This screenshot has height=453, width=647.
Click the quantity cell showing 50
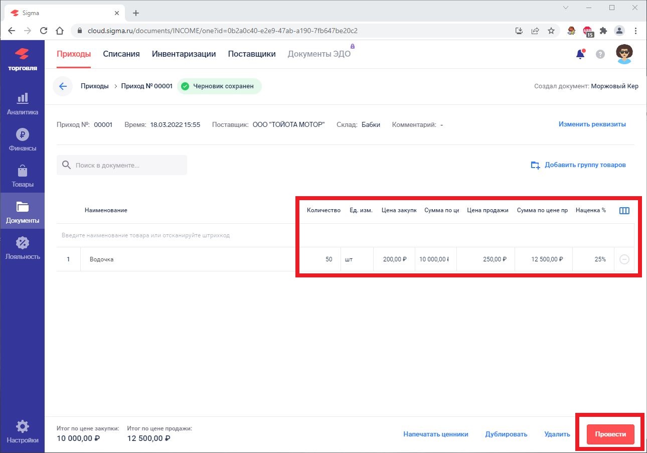[x=321, y=259]
